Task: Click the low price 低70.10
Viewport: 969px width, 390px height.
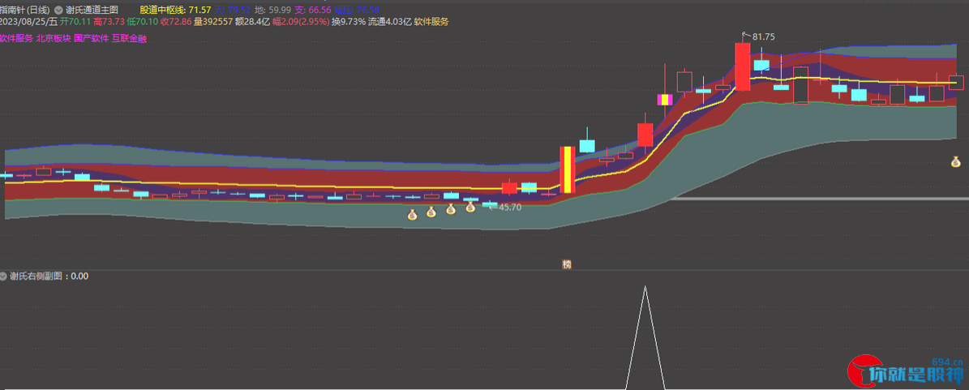Action: (142, 22)
